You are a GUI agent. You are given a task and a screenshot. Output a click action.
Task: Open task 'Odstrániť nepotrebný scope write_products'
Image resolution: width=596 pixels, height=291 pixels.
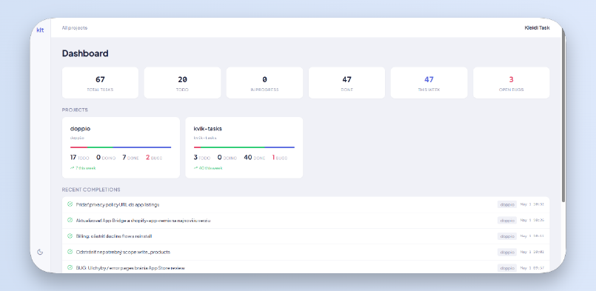(123, 252)
